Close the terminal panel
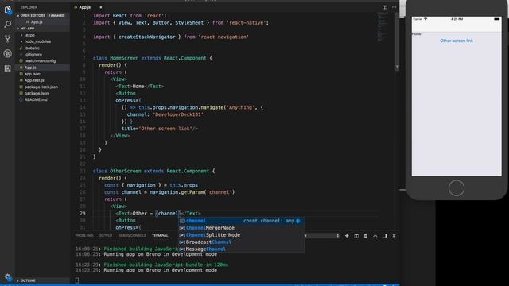 coord(394,236)
